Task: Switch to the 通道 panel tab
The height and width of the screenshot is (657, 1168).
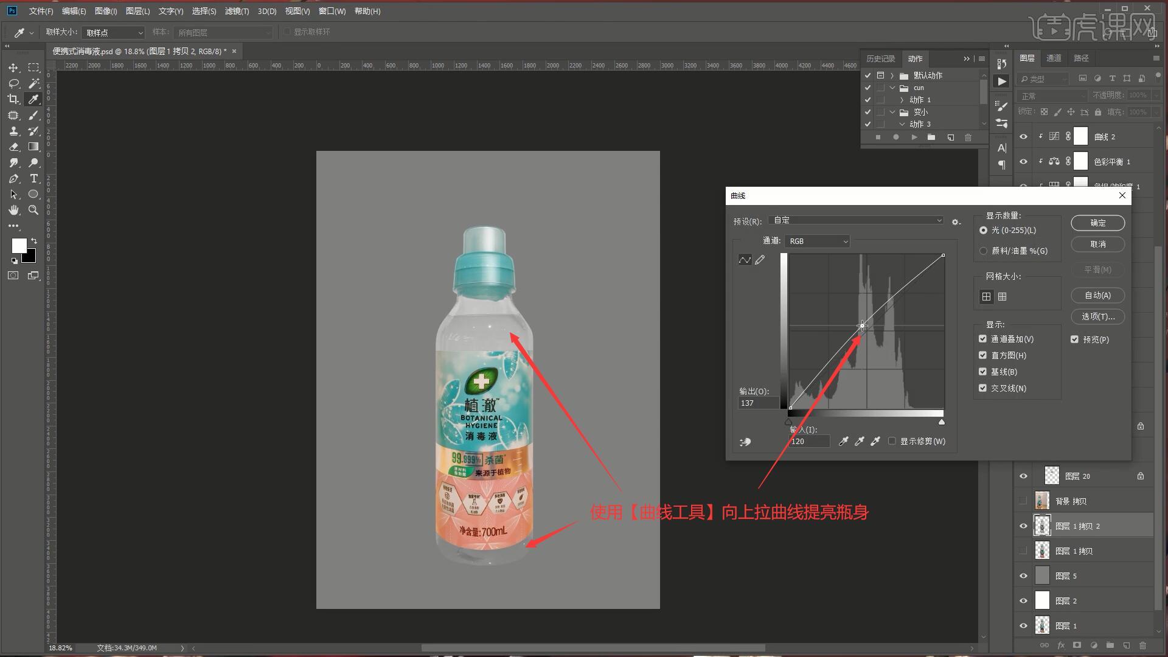Action: click(x=1054, y=58)
